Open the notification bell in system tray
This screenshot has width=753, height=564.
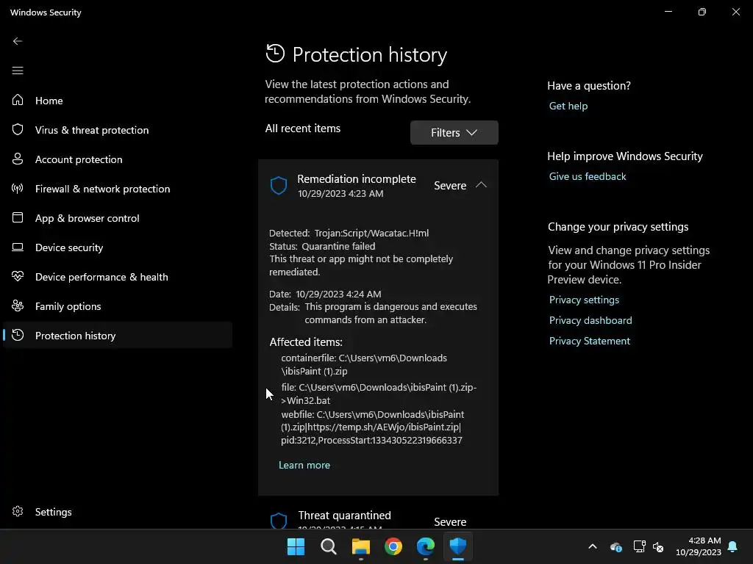733,546
